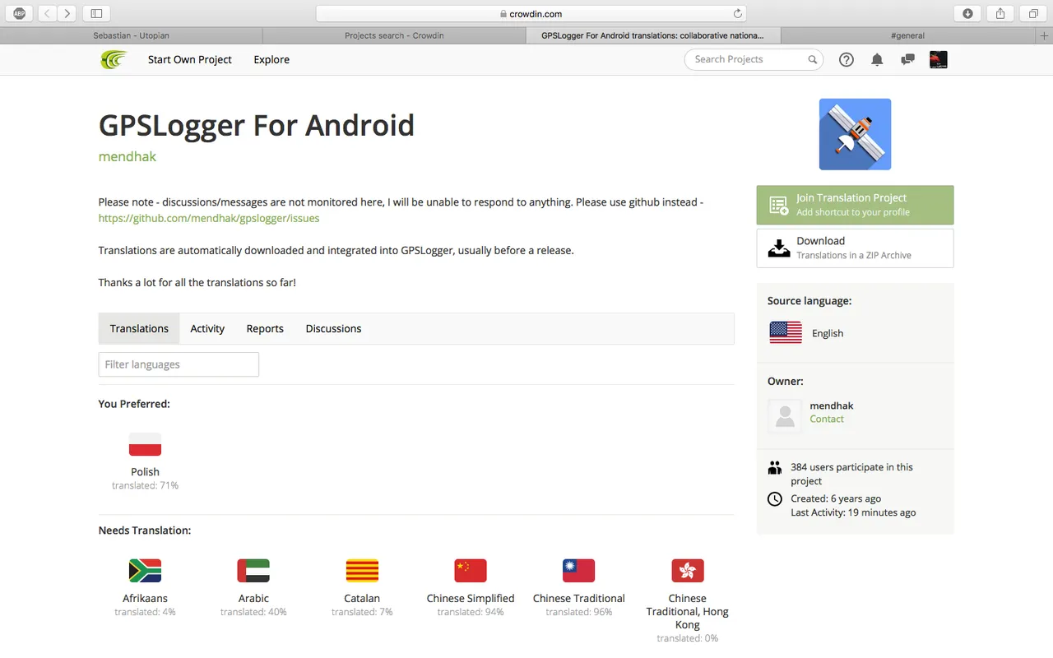Screen dimensions: 1053x658
Task: Click the owner name mendhak in sidebar
Action: [x=832, y=405]
